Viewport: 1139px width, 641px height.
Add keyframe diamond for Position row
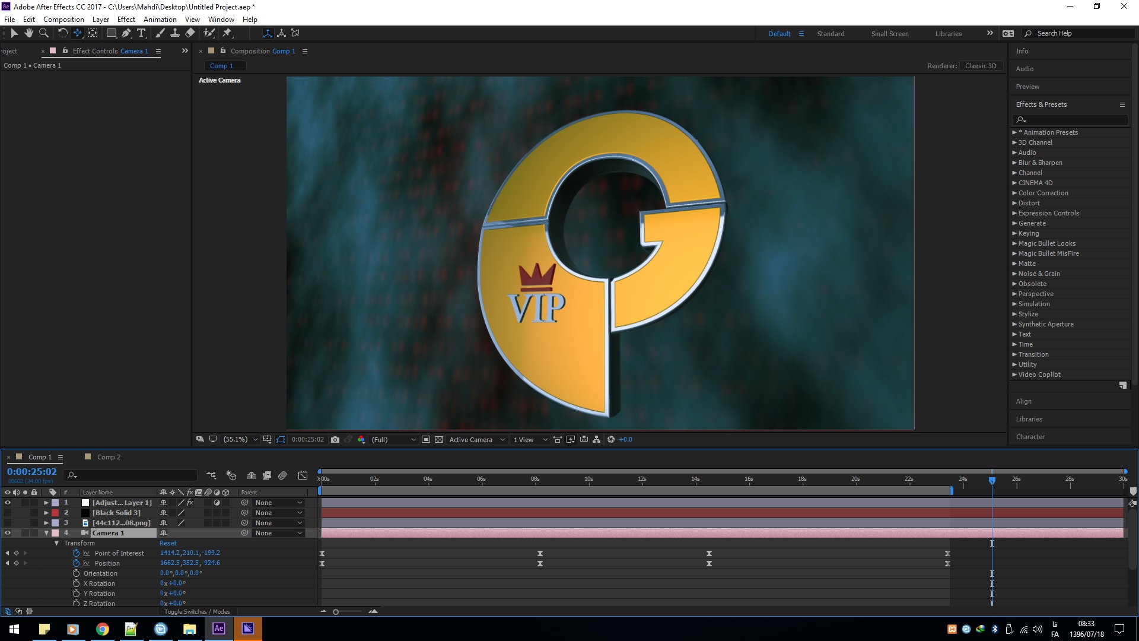point(16,563)
